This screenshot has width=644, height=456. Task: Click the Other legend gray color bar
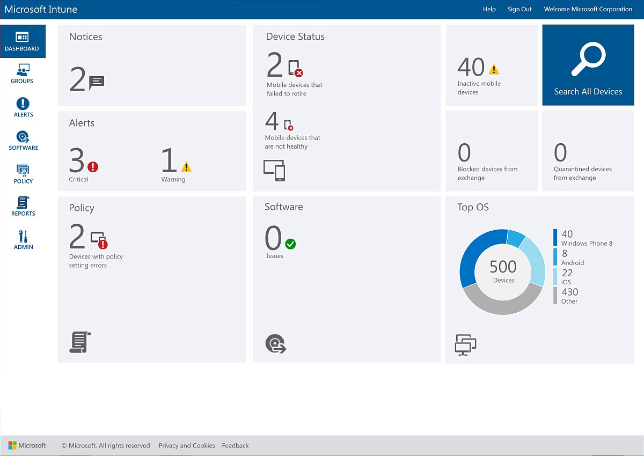pos(555,296)
